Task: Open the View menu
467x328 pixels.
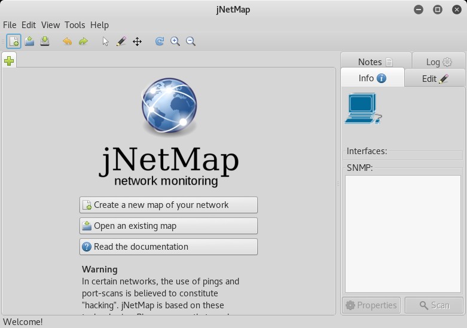Action: tap(50, 25)
